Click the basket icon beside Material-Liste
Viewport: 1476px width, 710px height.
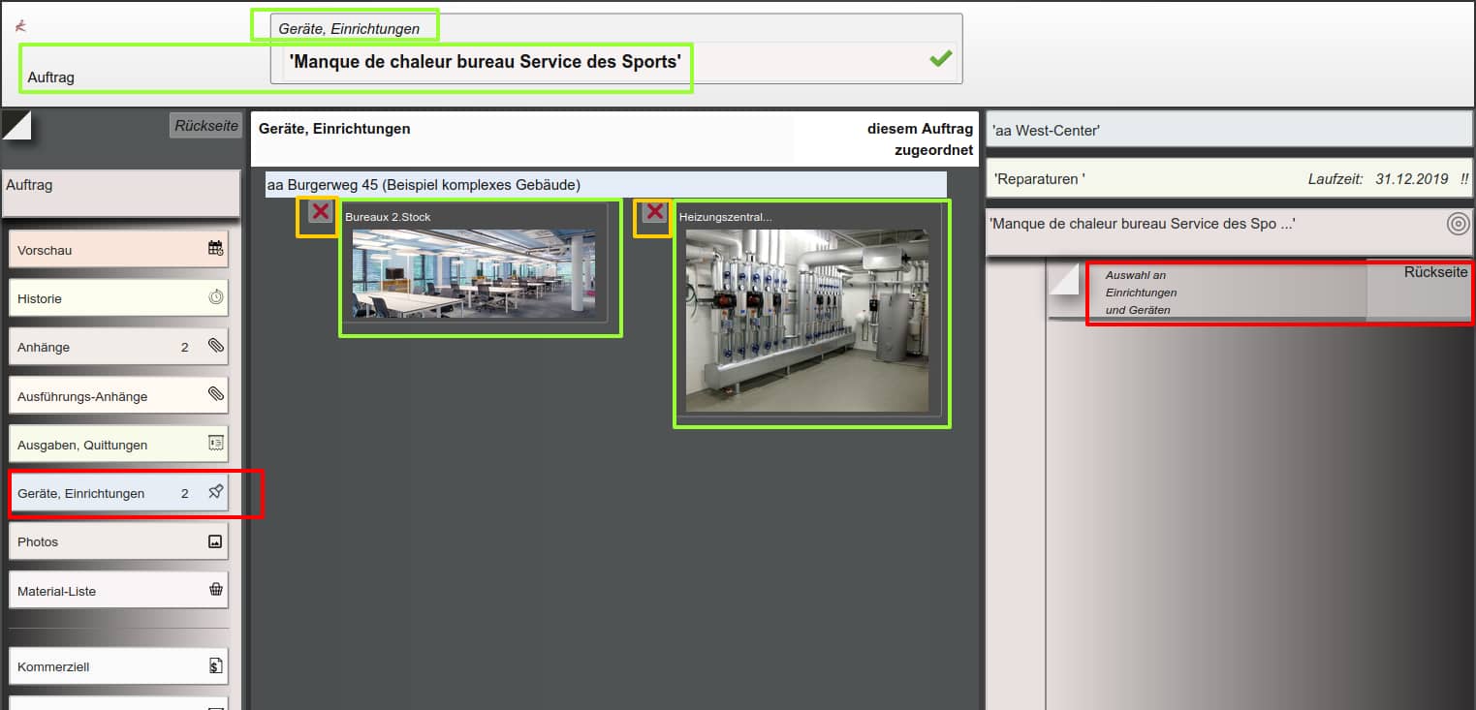click(215, 590)
